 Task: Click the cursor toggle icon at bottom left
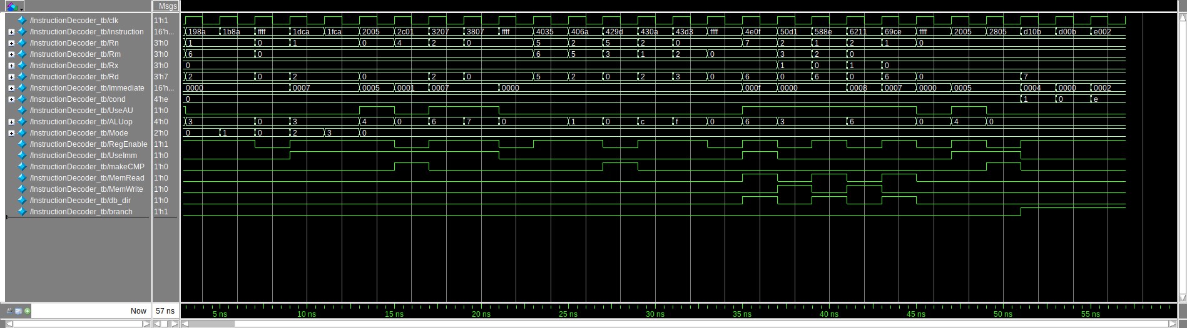pos(10,311)
